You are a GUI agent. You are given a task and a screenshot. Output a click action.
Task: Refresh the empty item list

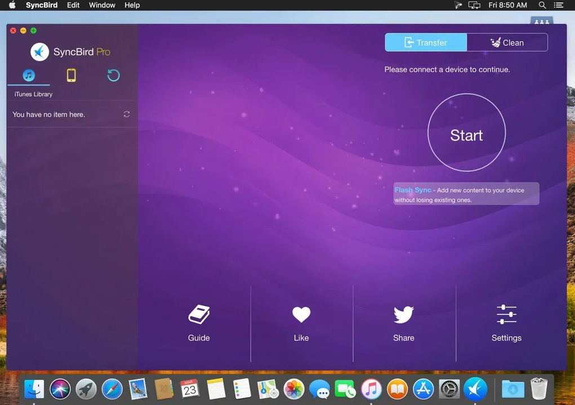pyautogui.click(x=126, y=114)
